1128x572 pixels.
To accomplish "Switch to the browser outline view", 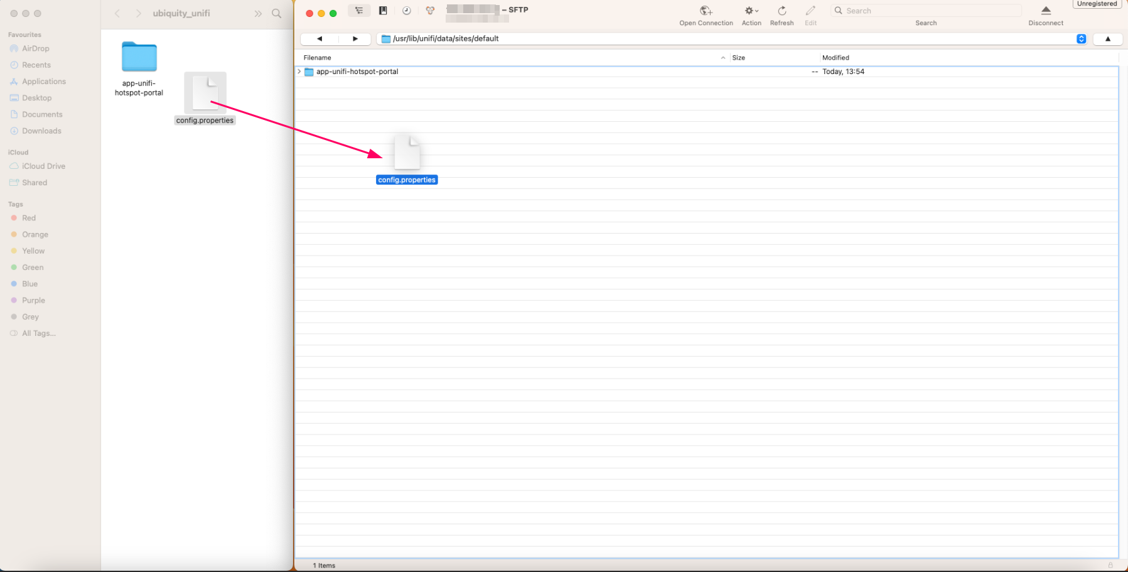I will (x=359, y=11).
